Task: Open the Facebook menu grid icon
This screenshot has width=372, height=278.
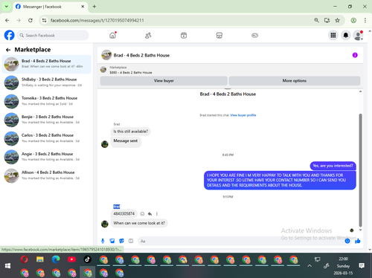Action: pyautogui.click(x=333, y=35)
